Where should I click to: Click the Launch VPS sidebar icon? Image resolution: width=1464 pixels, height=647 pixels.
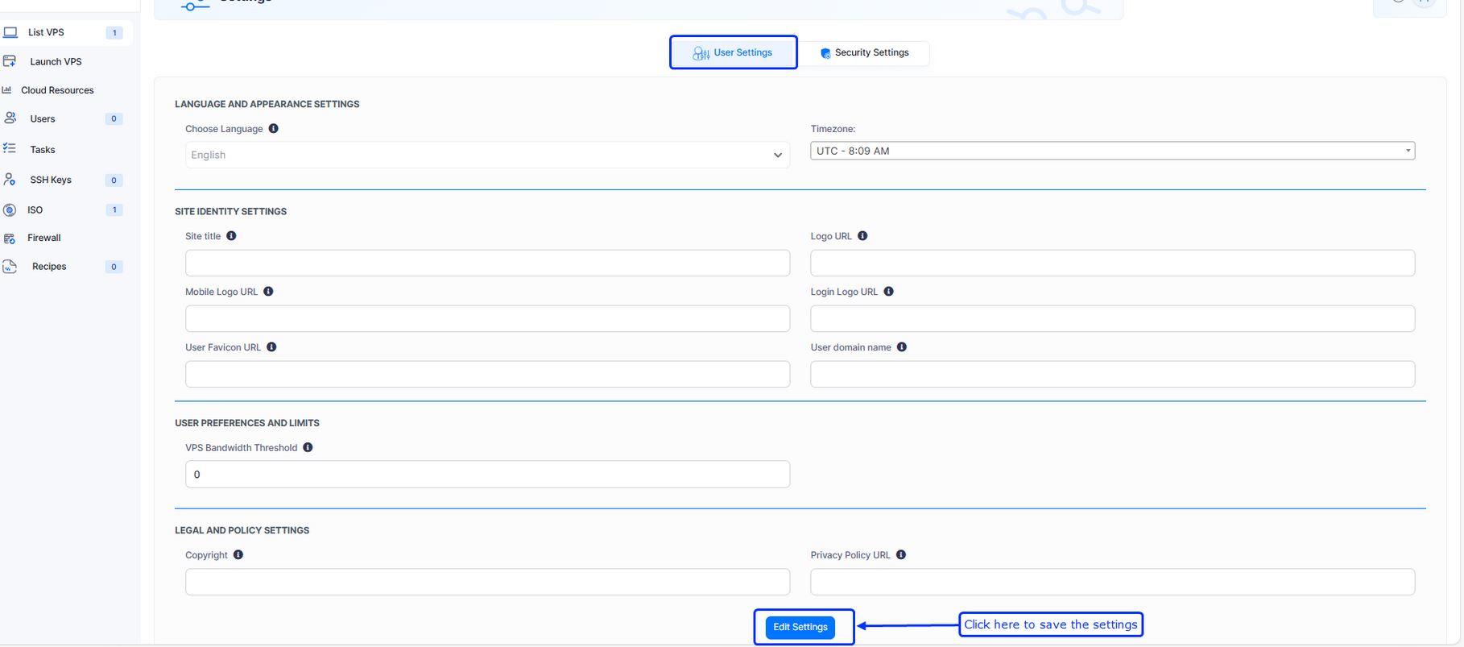coord(10,61)
